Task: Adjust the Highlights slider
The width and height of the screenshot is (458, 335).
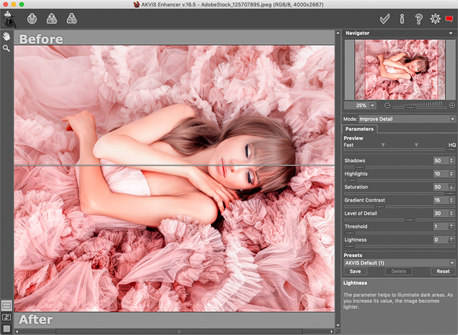Action: coord(400,180)
